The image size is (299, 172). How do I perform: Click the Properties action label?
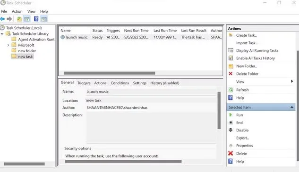click(x=245, y=146)
